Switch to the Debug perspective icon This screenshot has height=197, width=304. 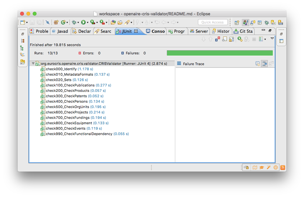[267, 22]
